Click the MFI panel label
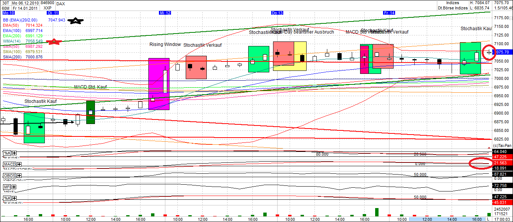 point(8,187)
